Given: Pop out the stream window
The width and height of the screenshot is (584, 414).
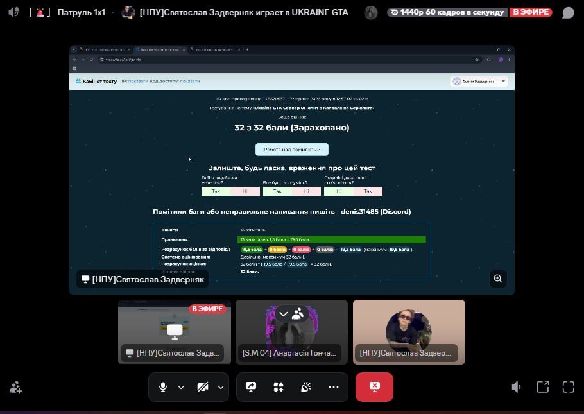Looking at the screenshot, I should click(543, 387).
